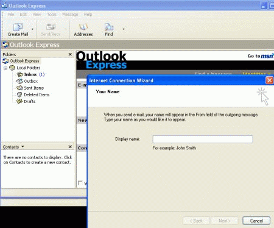Click the Cancel button in wizard
Viewport: 274px width, 228px height.
point(256,221)
